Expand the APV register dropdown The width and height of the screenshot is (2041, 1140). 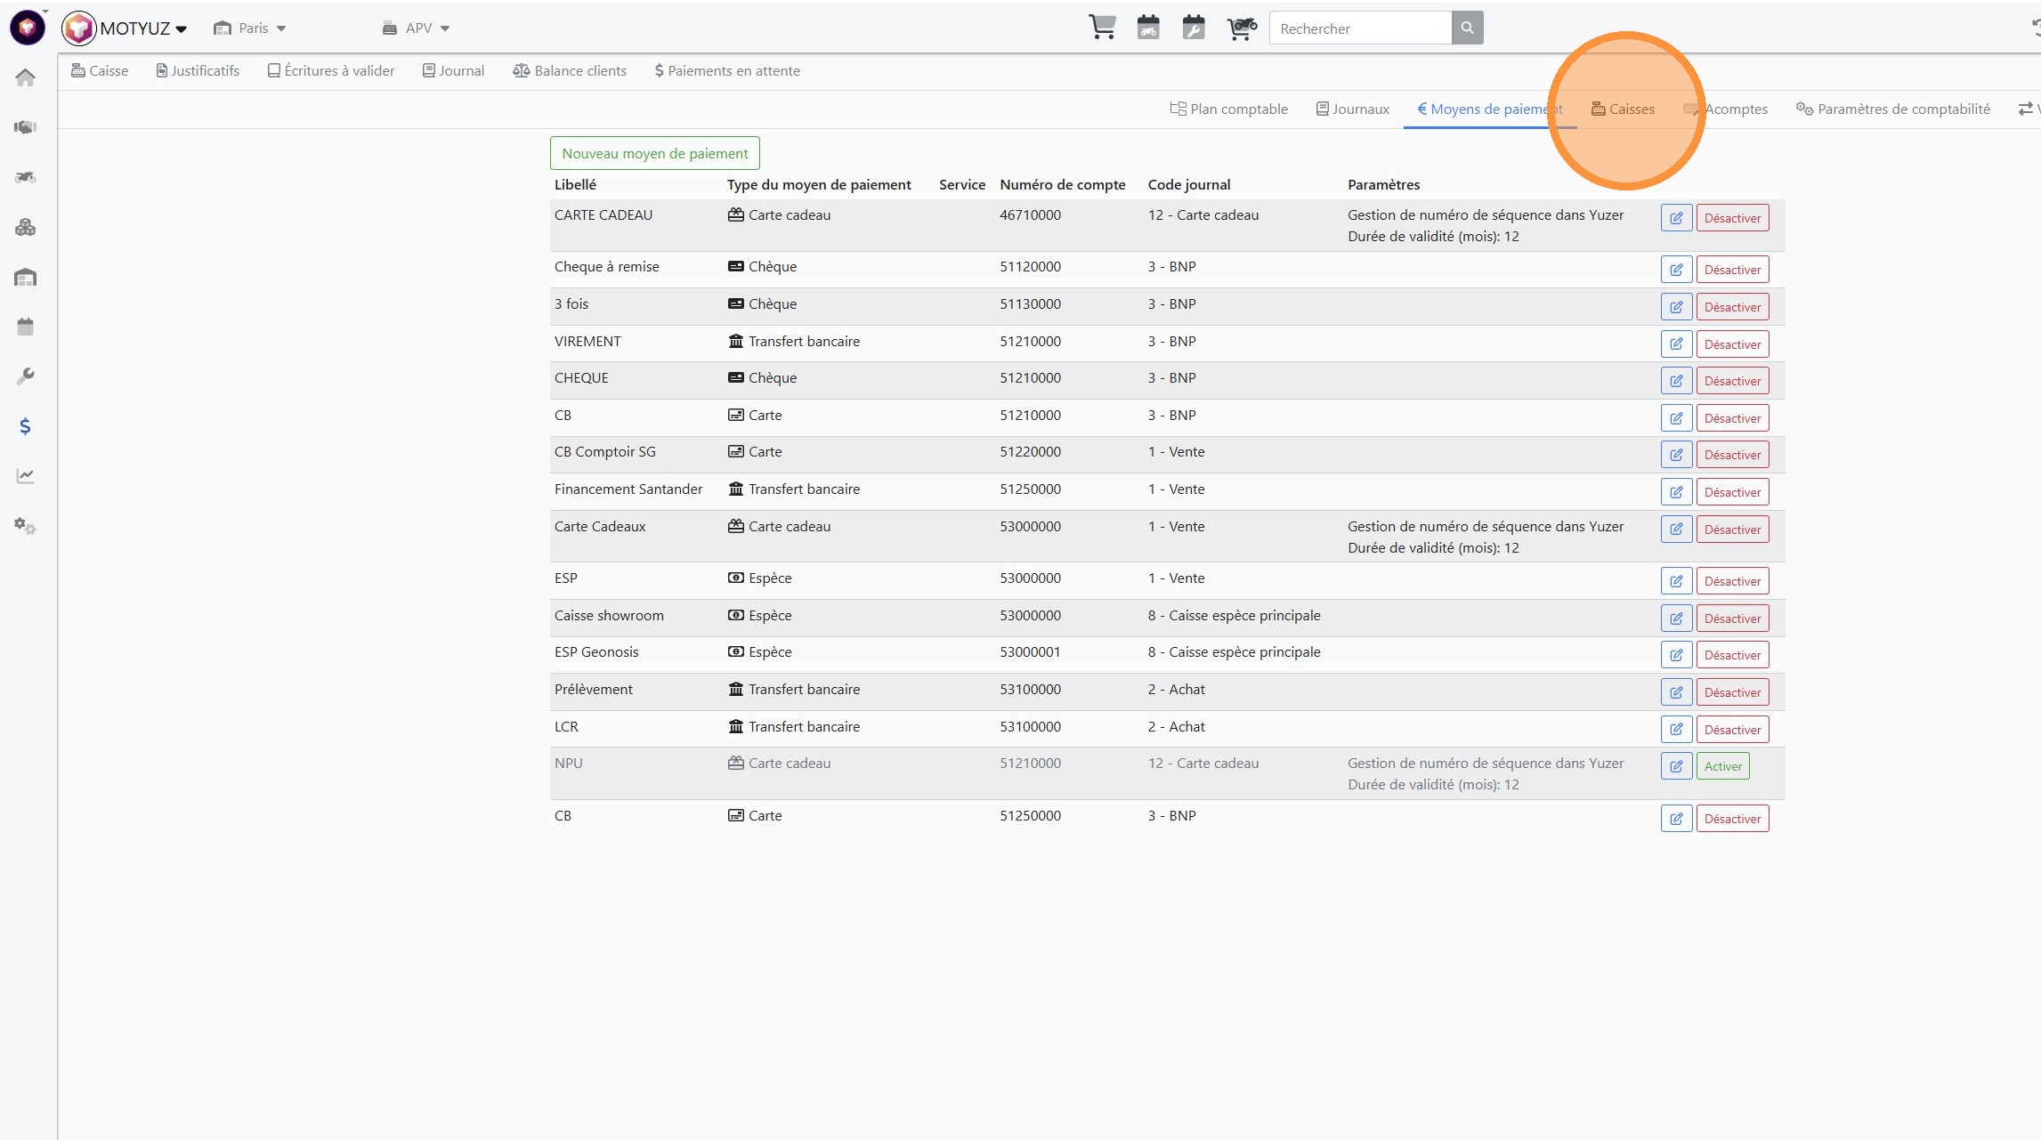pos(417,28)
